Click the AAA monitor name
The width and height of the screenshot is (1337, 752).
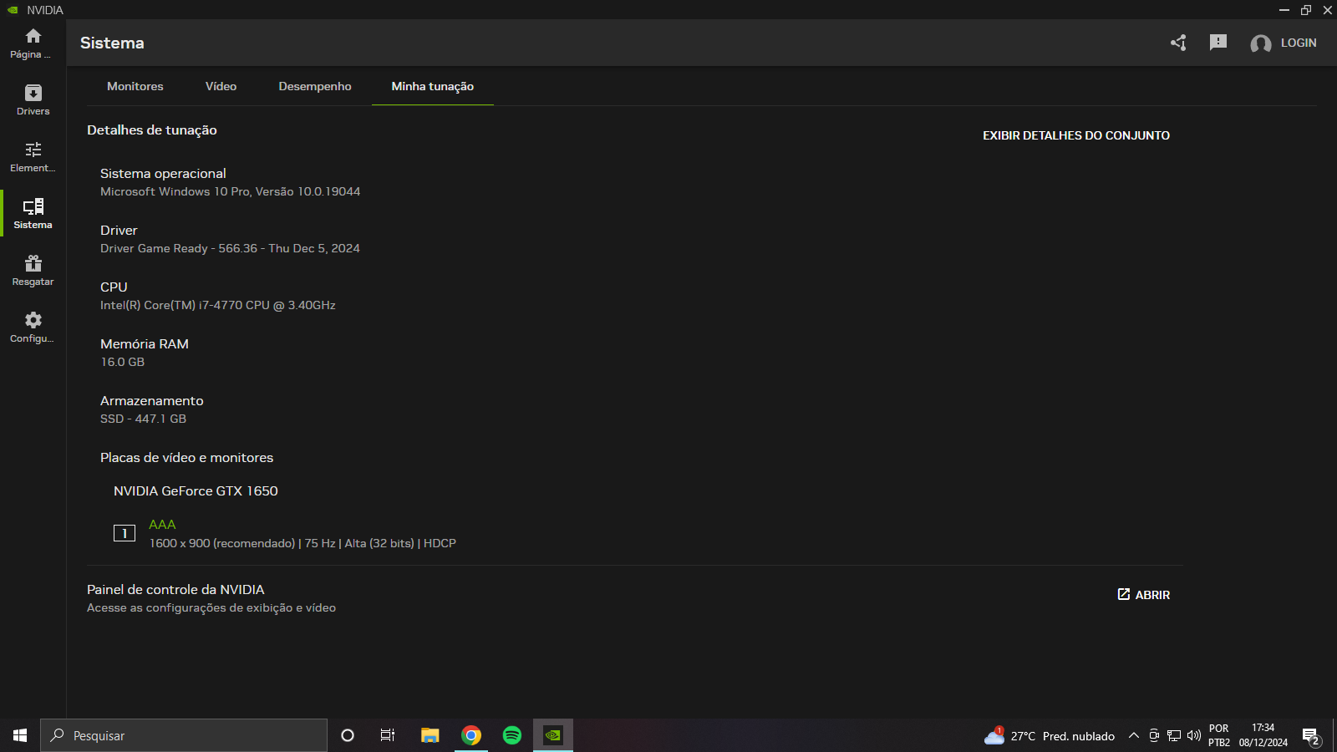pos(162,525)
